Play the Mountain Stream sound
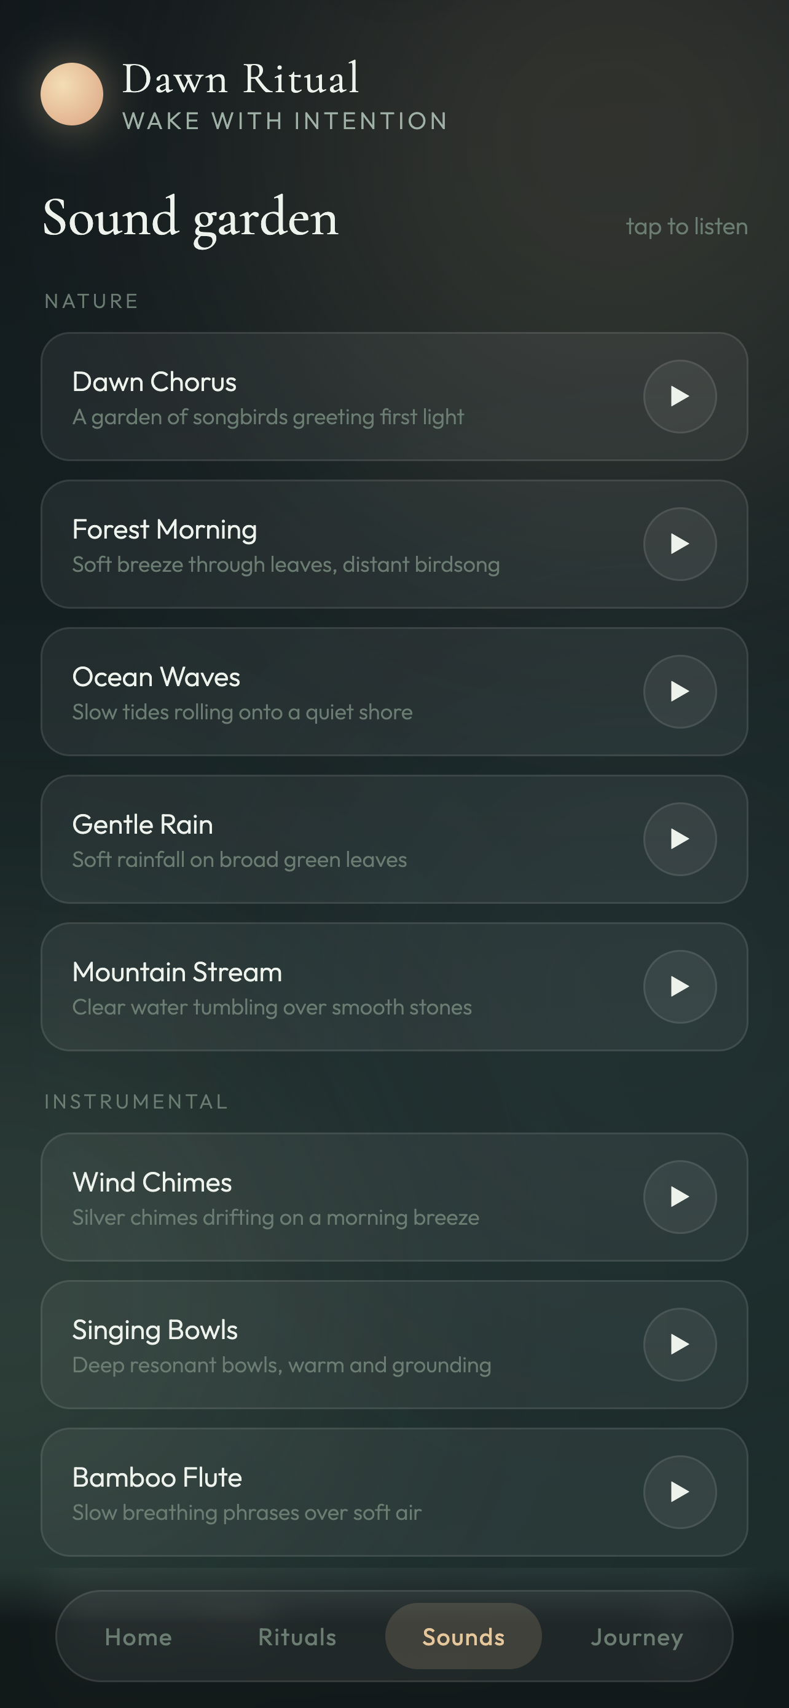 (680, 987)
